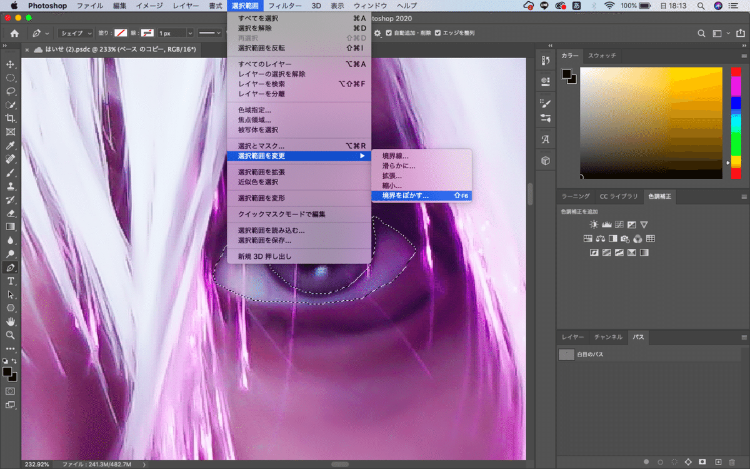The image size is (750, 469).
Task: Choose 選択とマスク... menu item
Action: pos(299,146)
